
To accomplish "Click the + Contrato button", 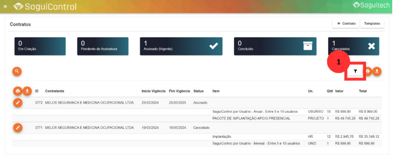I will click(346, 24).
